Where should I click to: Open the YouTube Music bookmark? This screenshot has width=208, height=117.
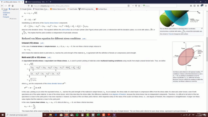coord(101,9)
